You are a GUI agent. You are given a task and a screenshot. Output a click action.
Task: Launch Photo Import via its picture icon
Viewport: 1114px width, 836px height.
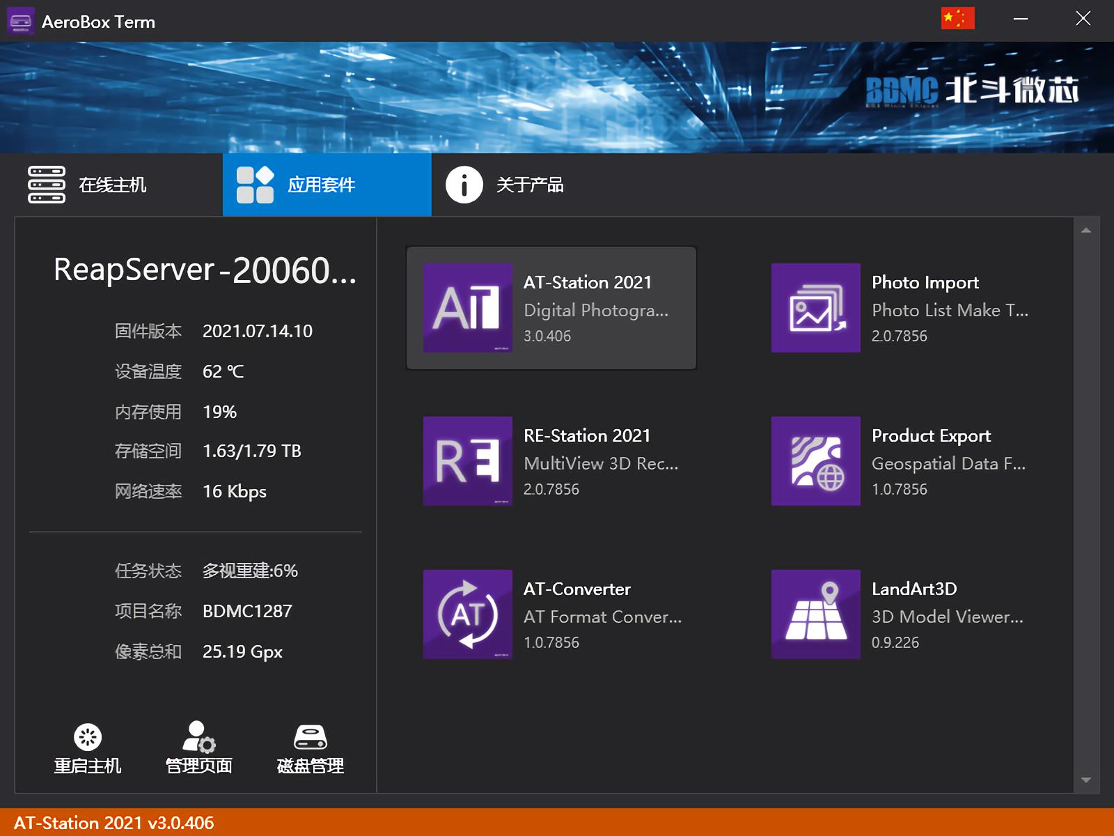point(815,308)
